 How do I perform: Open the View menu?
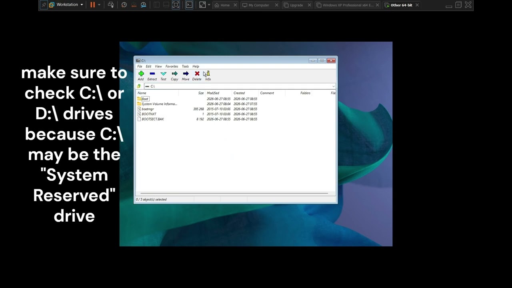coord(158,66)
